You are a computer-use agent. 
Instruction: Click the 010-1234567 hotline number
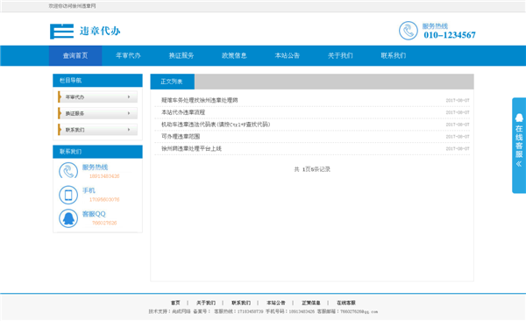(x=450, y=35)
